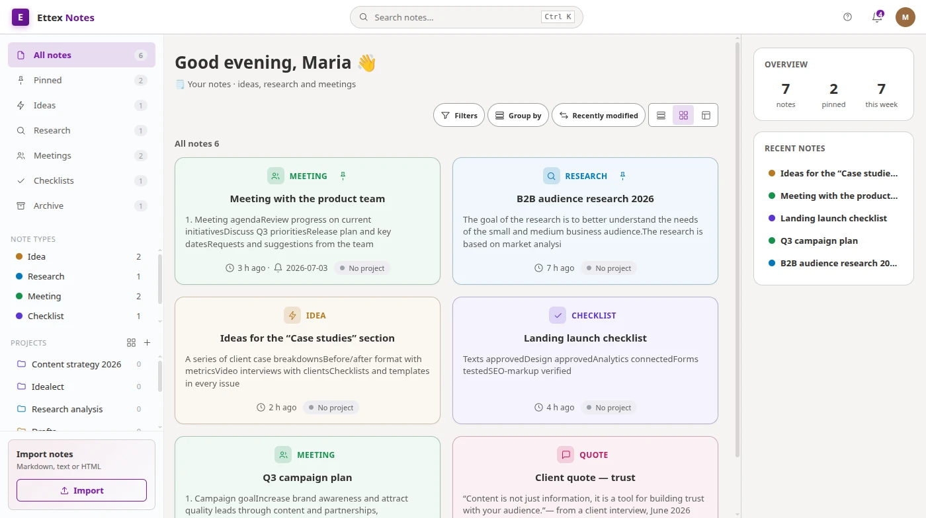
Task: Open the Checklists section
Action: coord(81,180)
